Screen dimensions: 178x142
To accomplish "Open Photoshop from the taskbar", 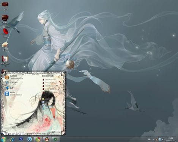I will coord(21,139).
